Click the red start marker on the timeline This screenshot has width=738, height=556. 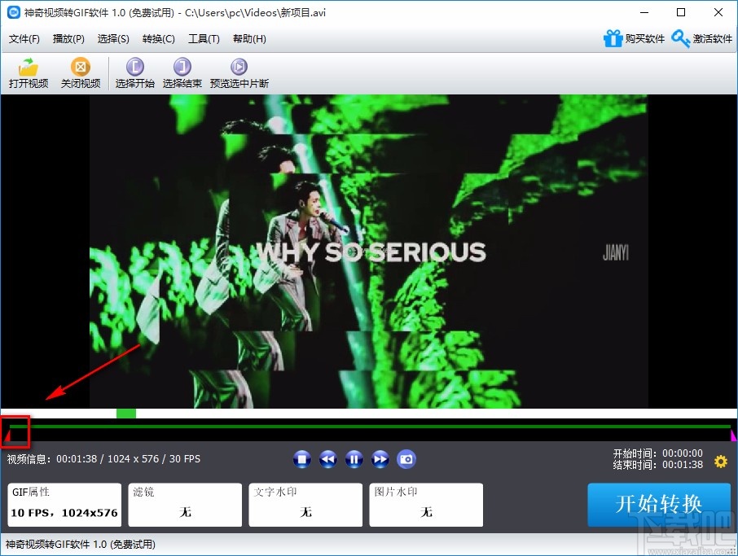pos(7,436)
